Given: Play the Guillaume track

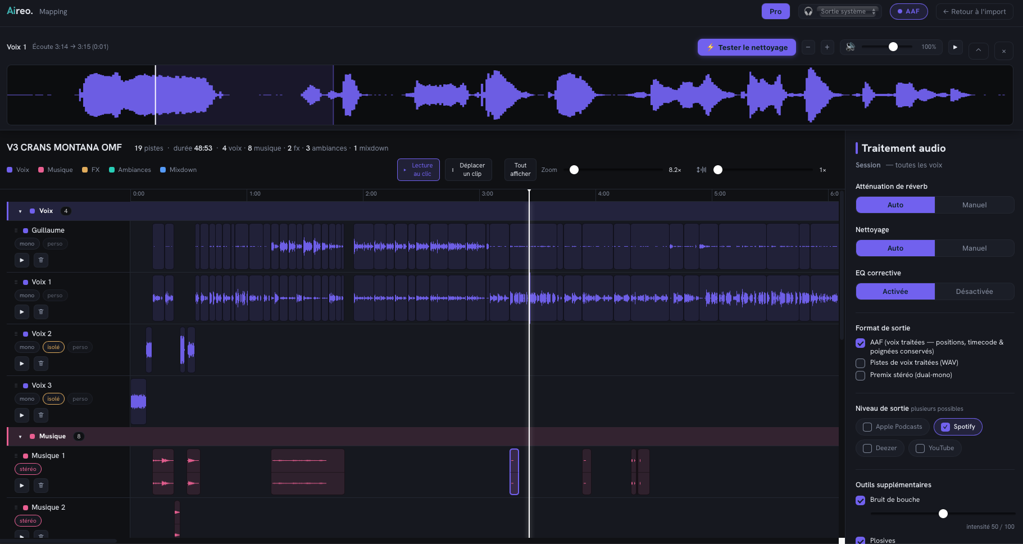Looking at the screenshot, I should click(x=21, y=260).
